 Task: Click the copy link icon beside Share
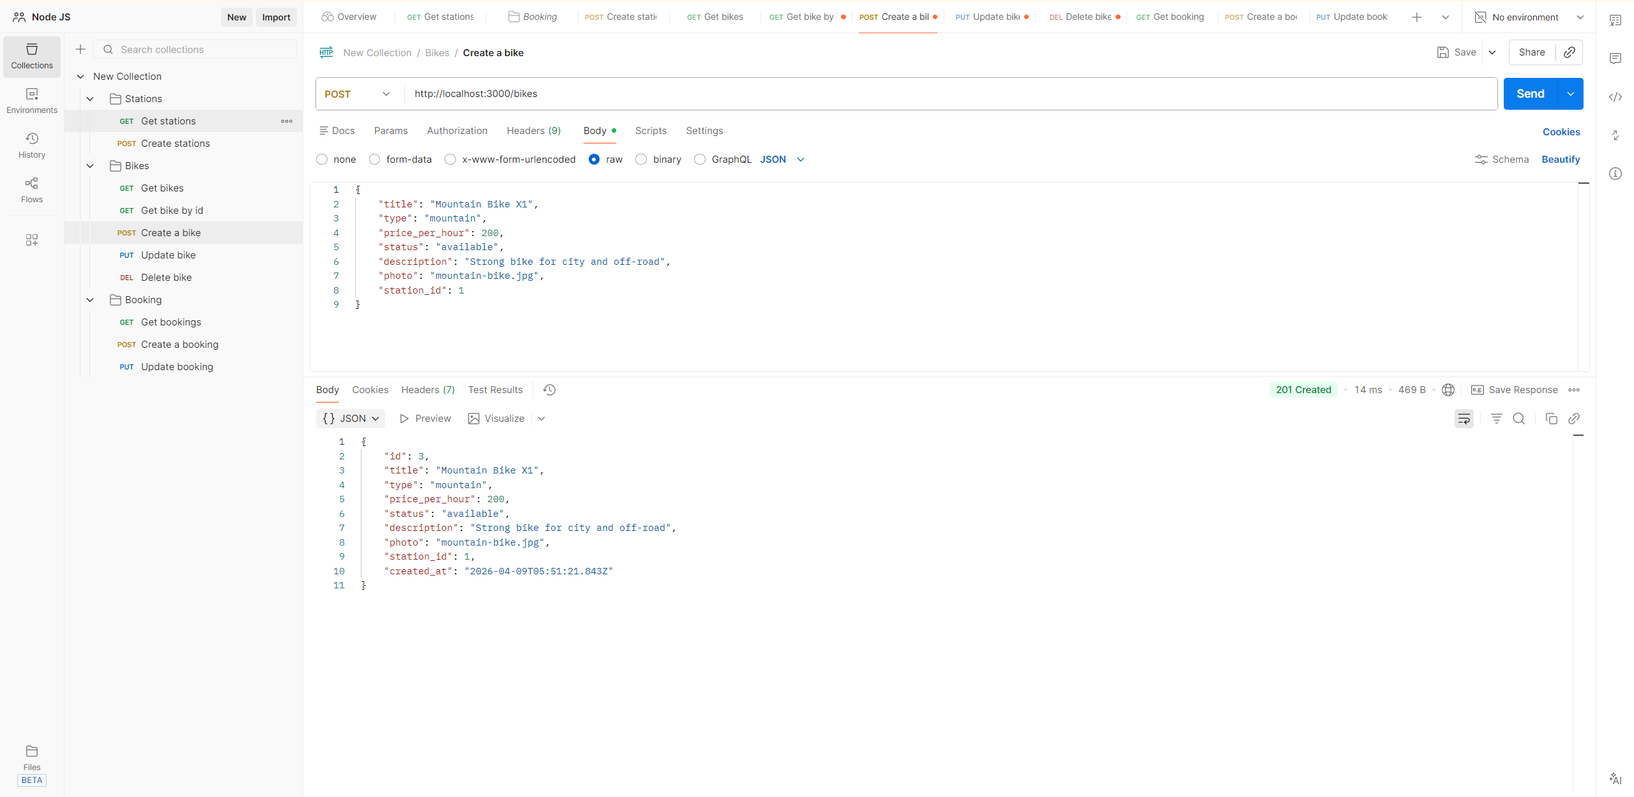(1570, 52)
